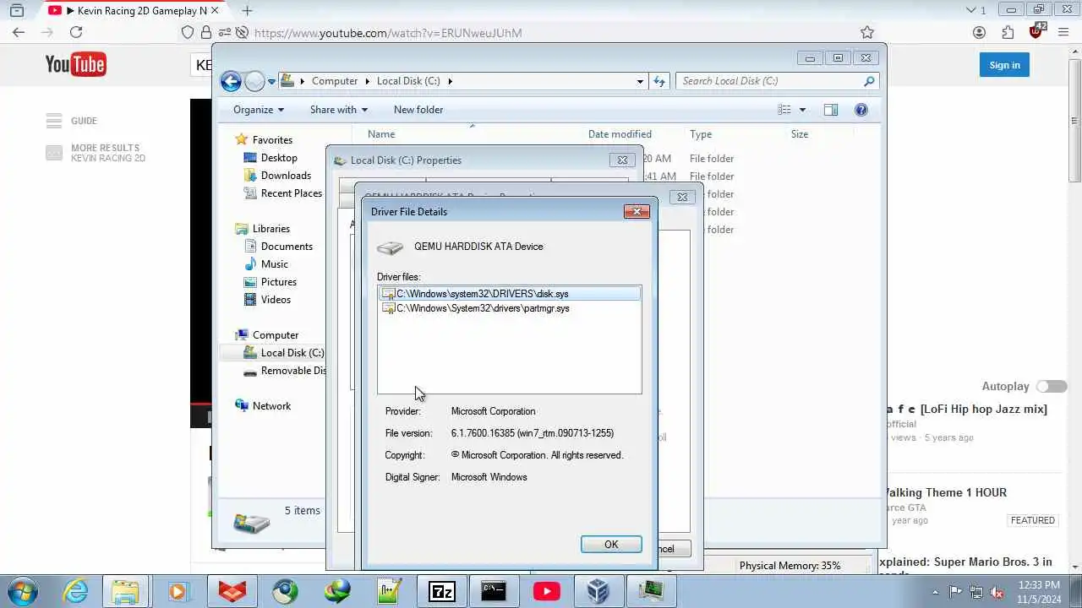
Task: Open the Firefox account icon
Action: [x=979, y=32]
